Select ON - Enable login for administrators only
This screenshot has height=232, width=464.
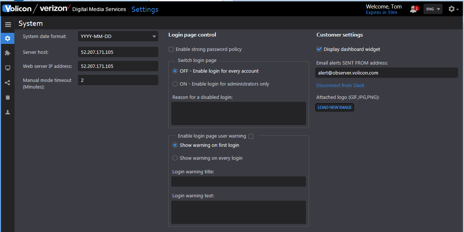pyautogui.click(x=175, y=84)
